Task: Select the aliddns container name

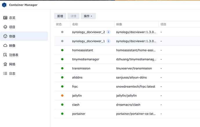Action: (x=77, y=77)
